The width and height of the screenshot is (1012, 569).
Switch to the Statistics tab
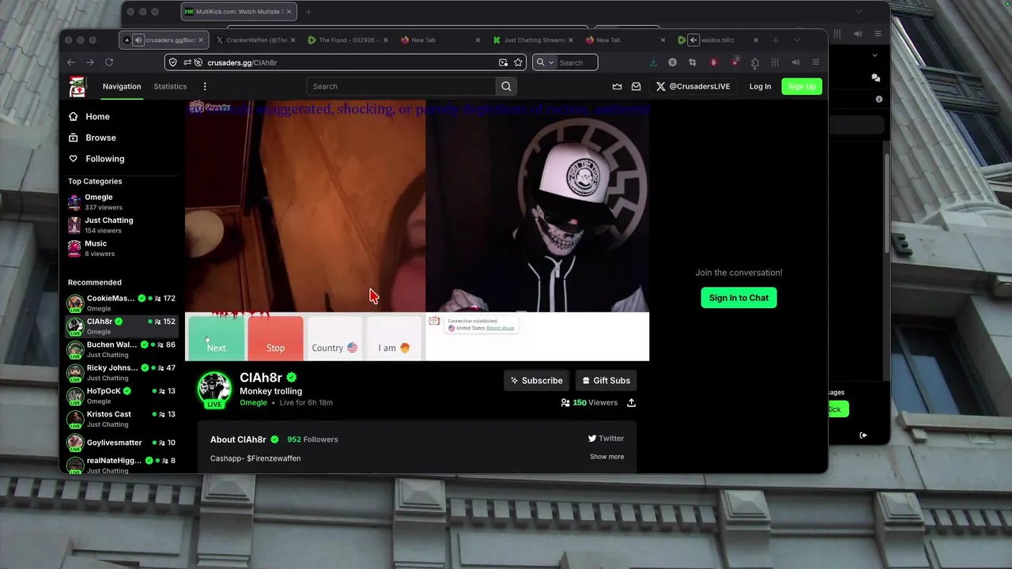[170, 86]
